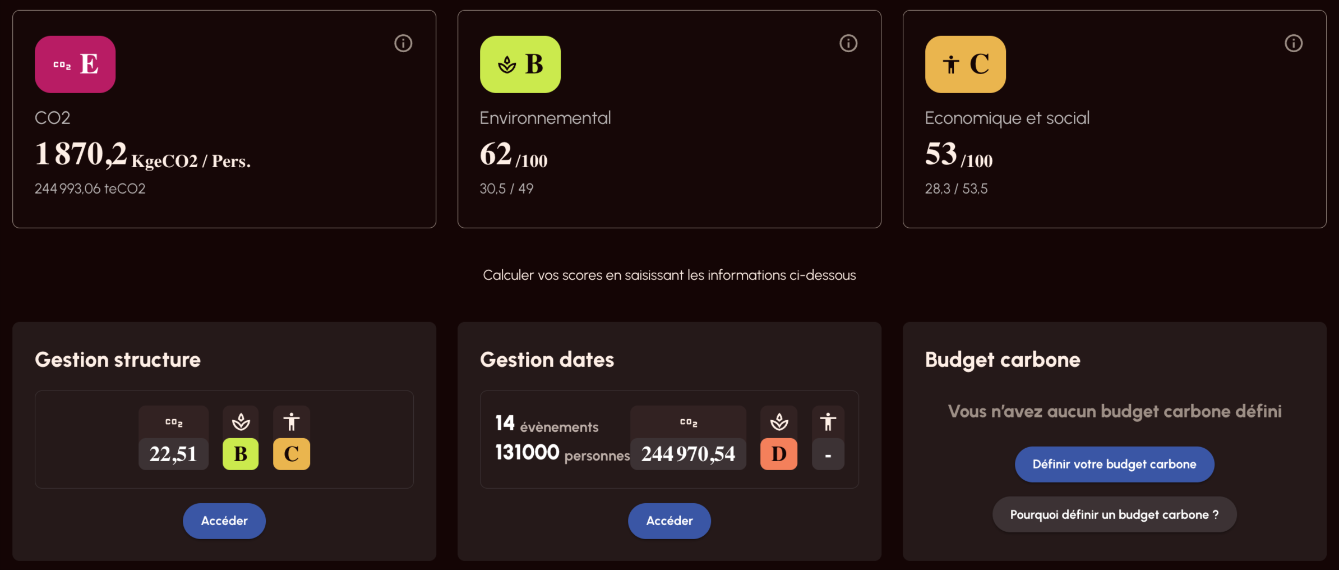The height and width of the screenshot is (570, 1339).
Task: Click the pink CO2 grade E badge
Action: tap(75, 65)
